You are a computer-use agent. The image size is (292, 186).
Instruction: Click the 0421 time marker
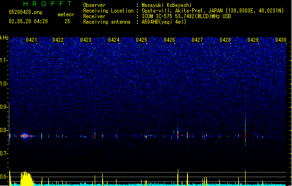point(32,40)
